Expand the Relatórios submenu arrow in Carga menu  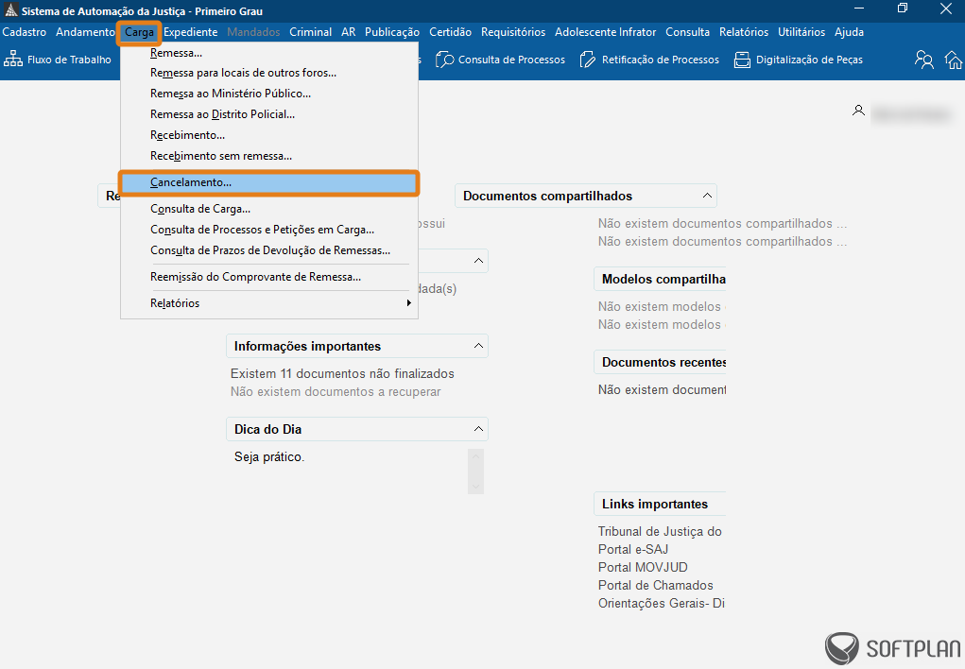click(408, 302)
